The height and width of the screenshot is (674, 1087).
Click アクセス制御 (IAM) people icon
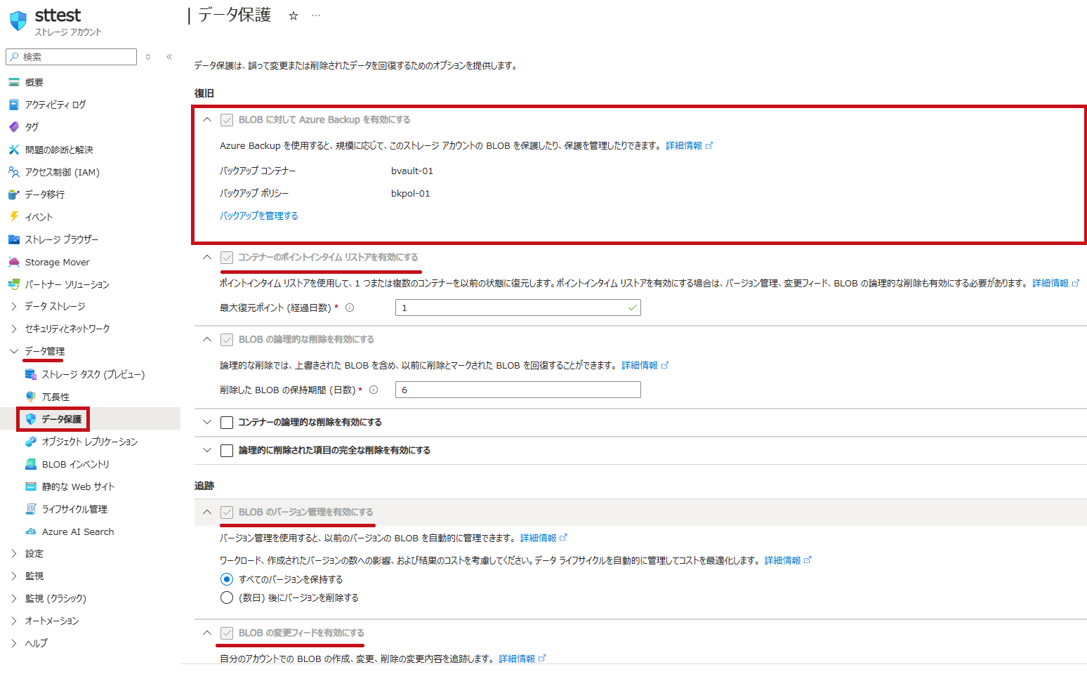point(14,172)
